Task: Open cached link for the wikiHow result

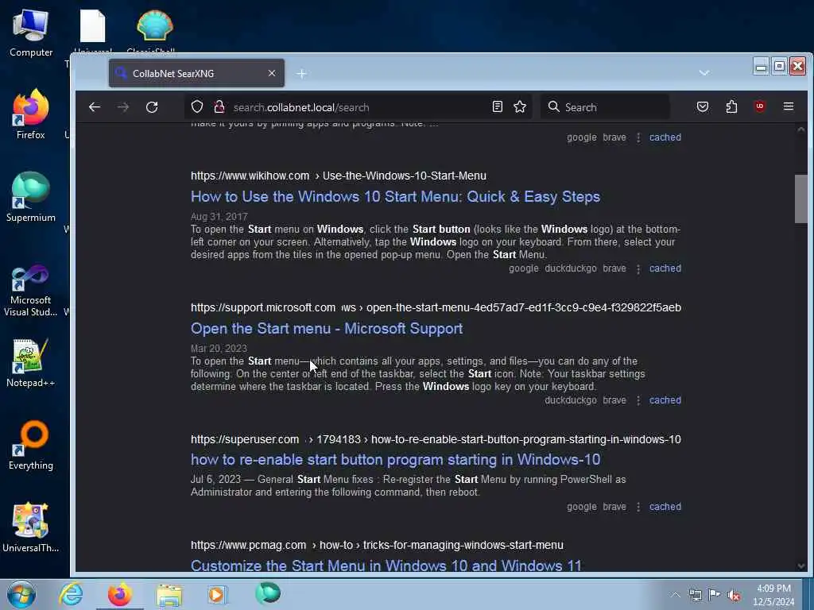Action: tap(665, 268)
